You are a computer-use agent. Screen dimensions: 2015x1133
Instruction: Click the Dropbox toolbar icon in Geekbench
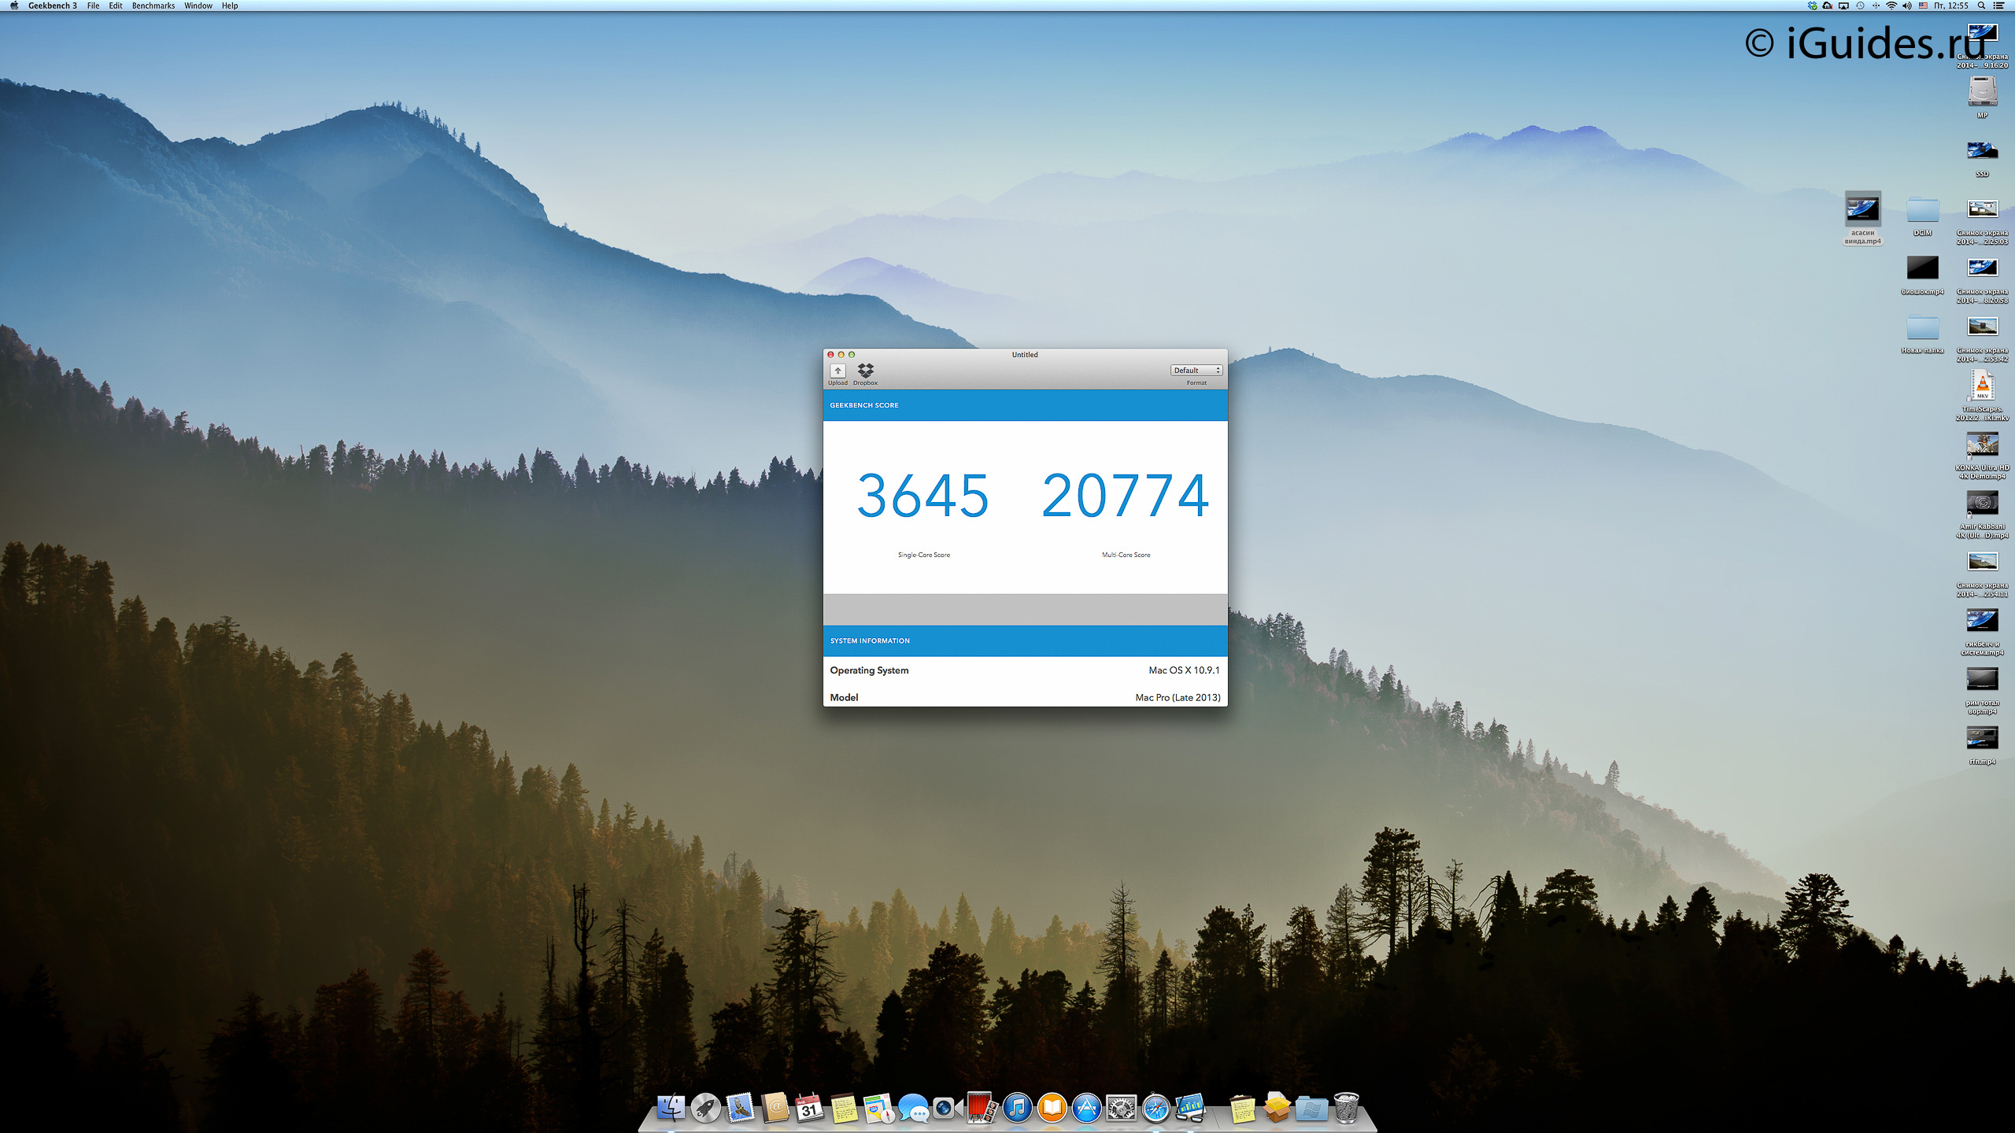tap(865, 372)
